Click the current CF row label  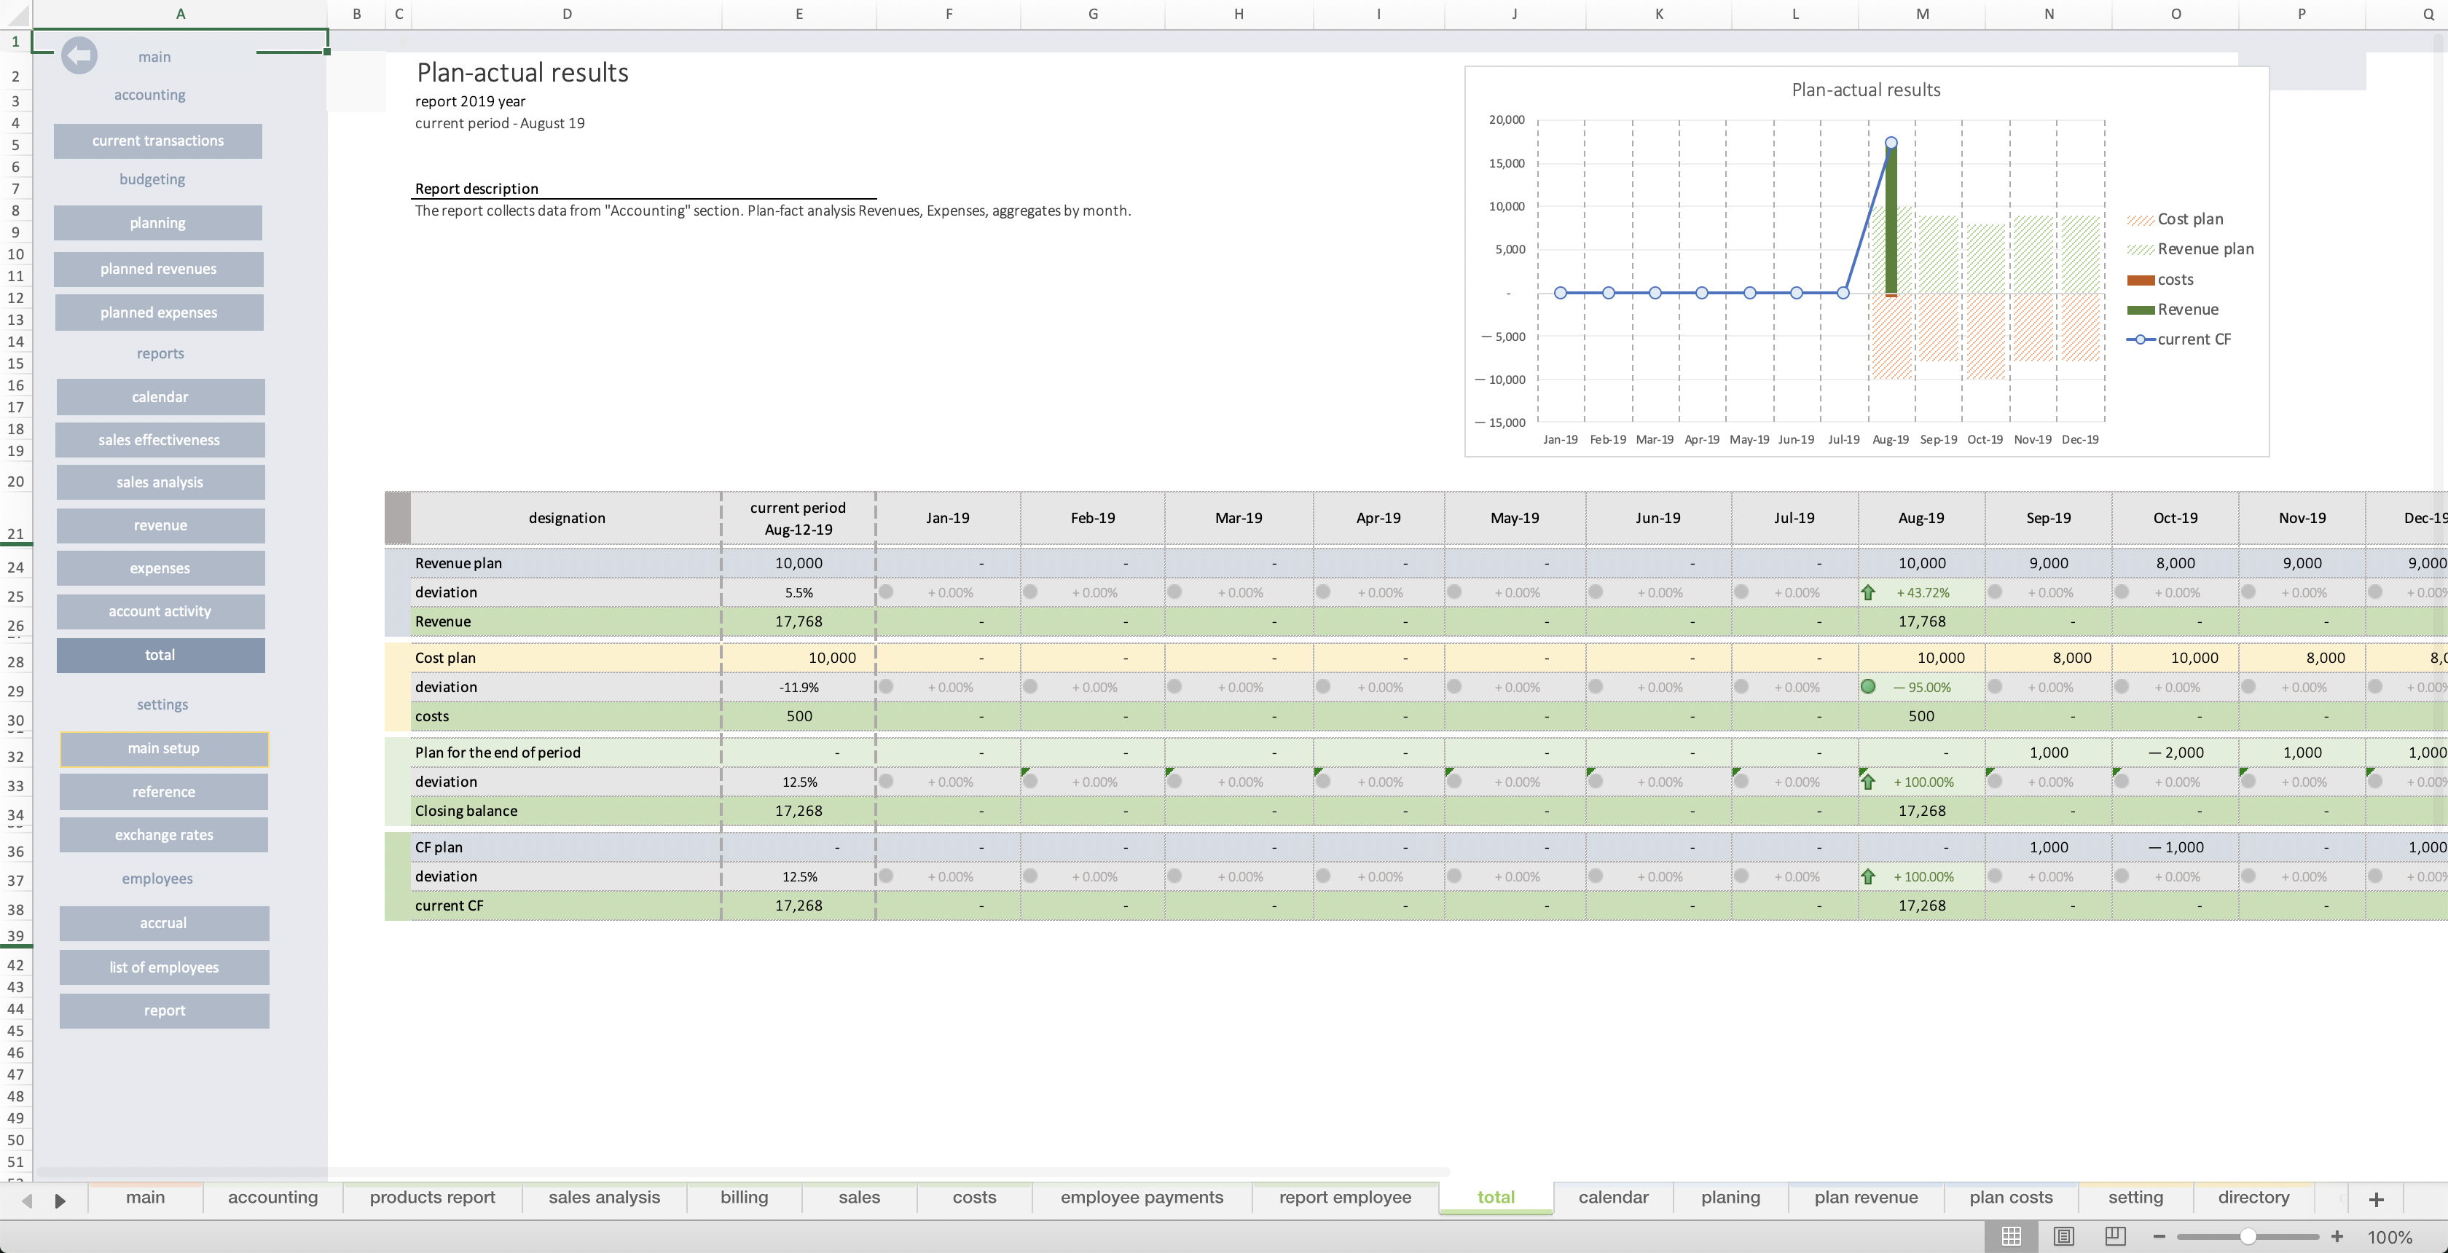[449, 906]
